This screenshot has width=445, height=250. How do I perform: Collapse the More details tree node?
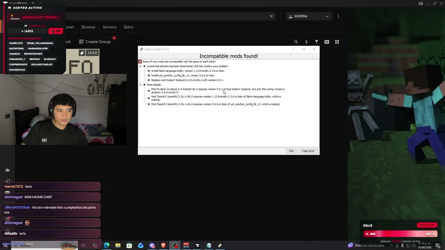point(140,85)
